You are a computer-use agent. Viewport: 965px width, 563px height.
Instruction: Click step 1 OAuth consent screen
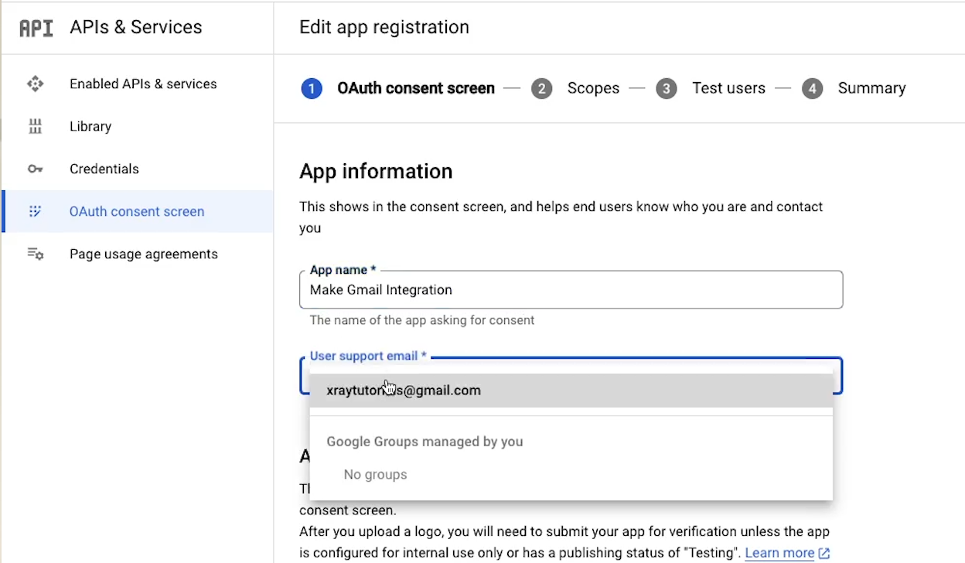pyautogui.click(x=398, y=88)
